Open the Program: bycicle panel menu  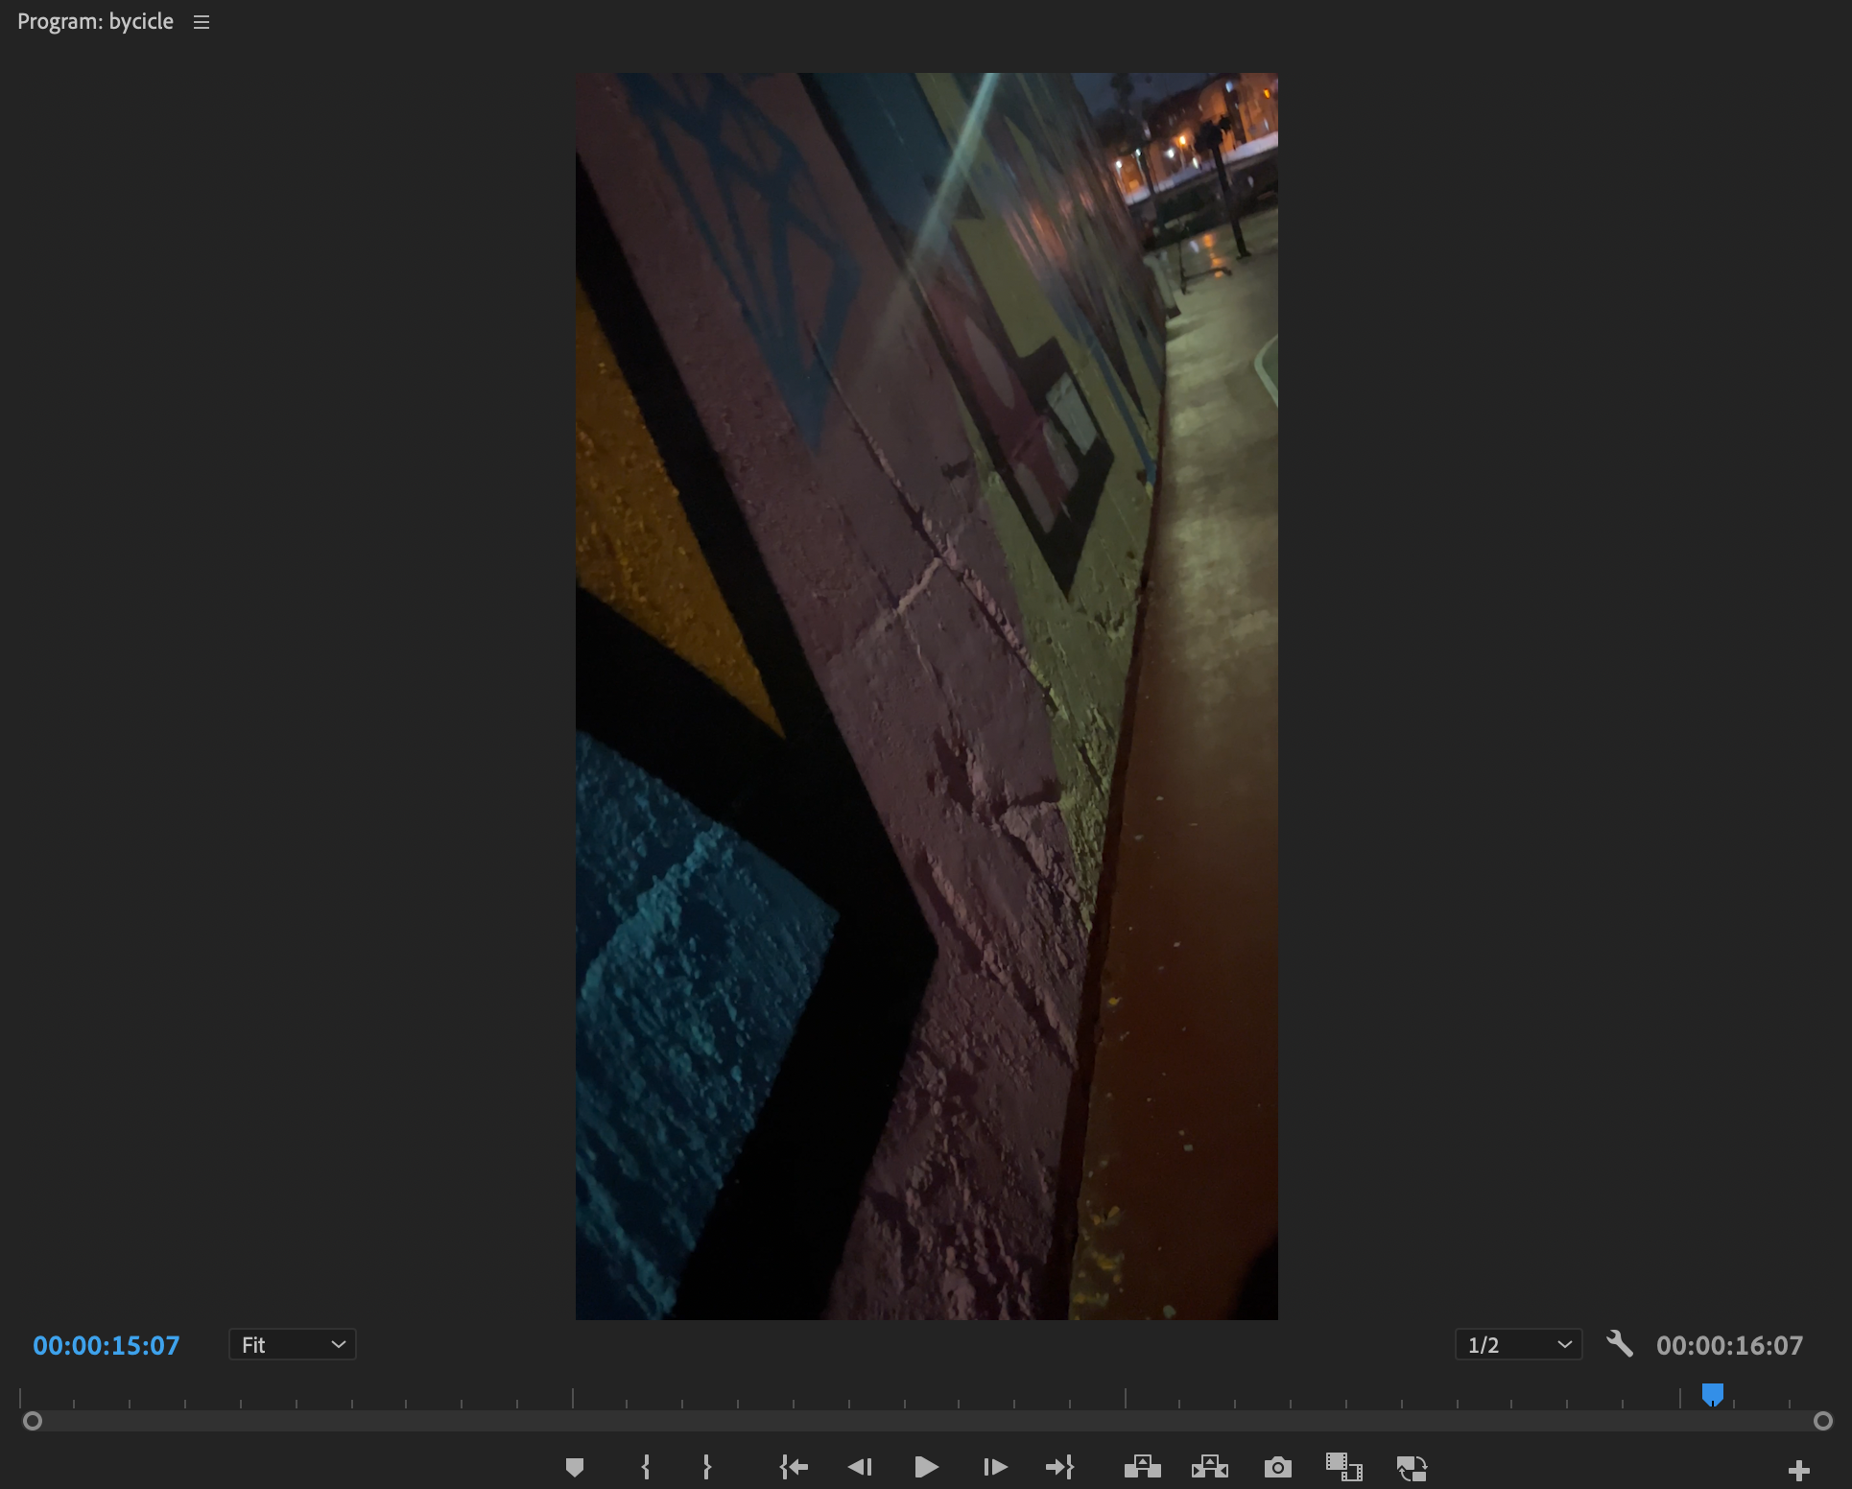tap(202, 22)
